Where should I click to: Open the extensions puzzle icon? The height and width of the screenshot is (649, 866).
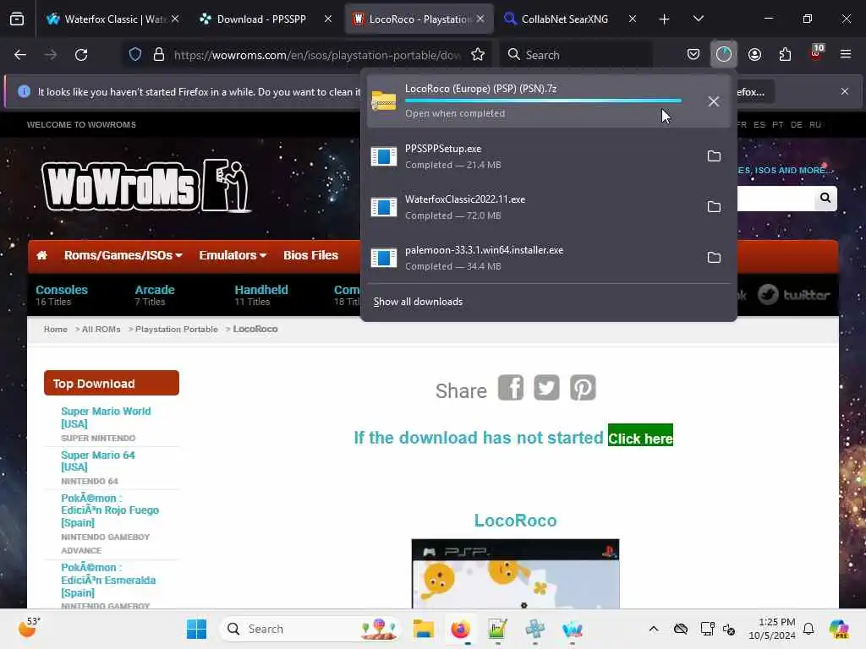click(785, 55)
